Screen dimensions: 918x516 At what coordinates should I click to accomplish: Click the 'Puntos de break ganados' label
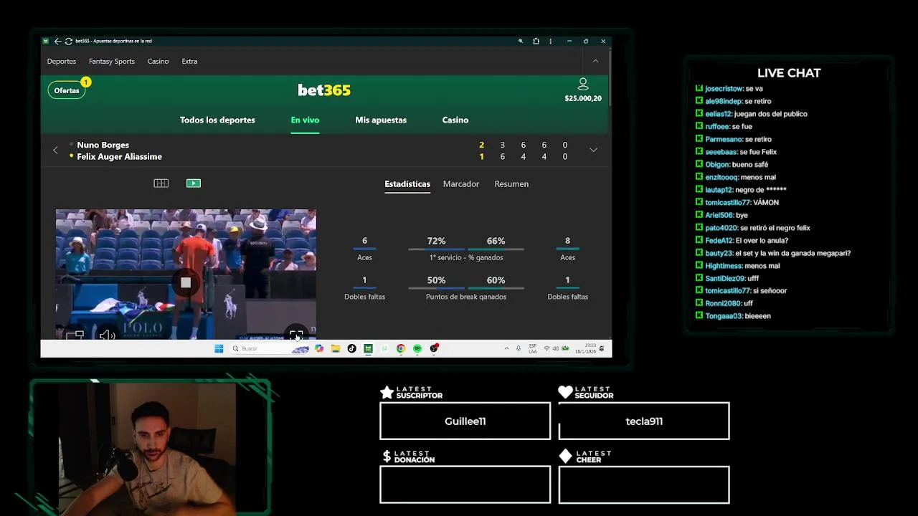(466, 297)
